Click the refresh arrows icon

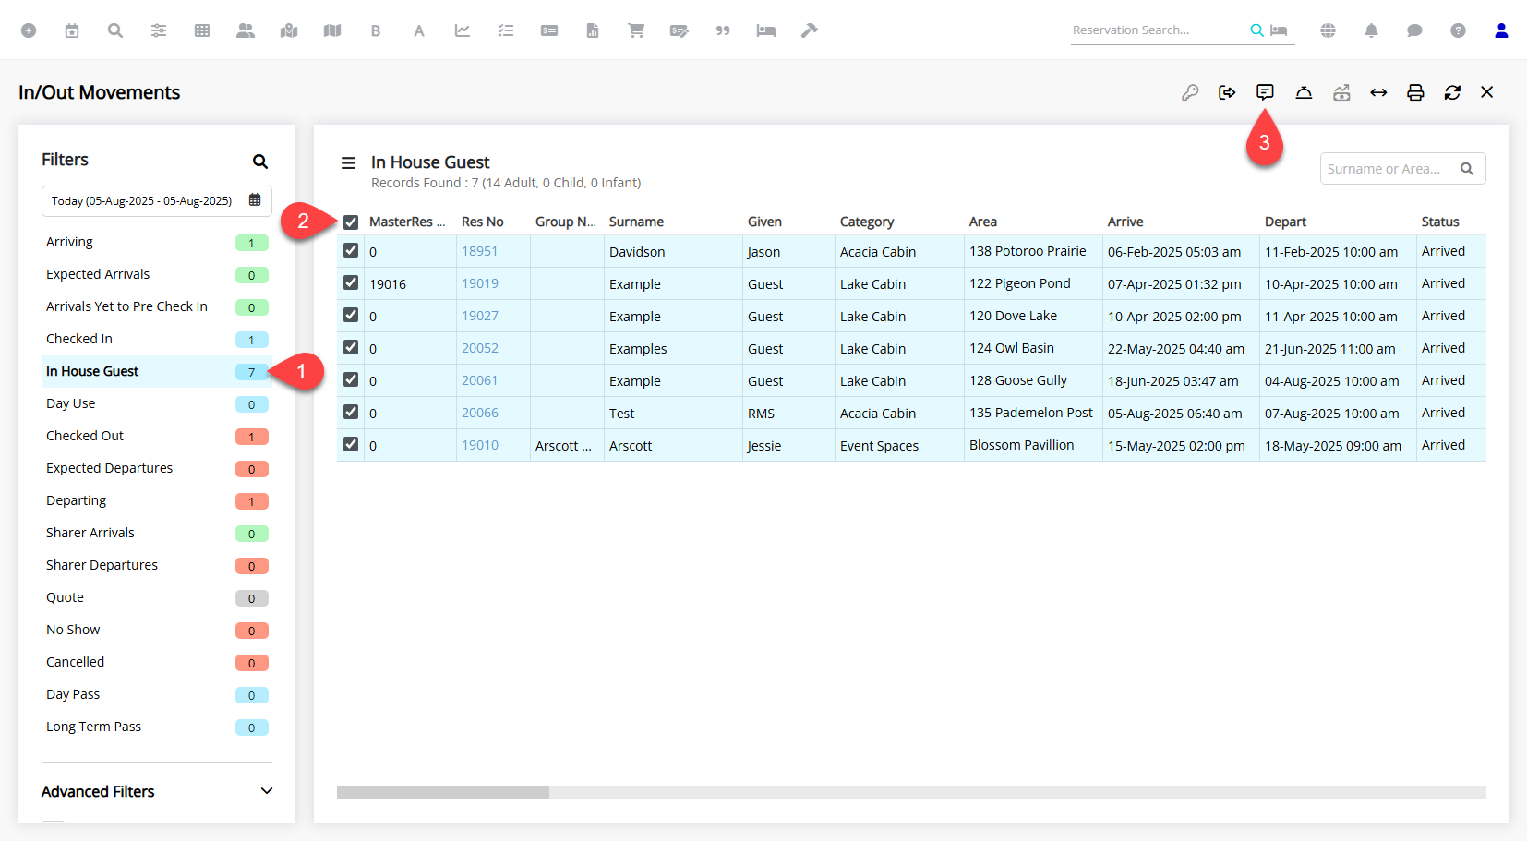pos(1452,92)
